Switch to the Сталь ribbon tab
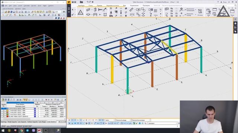The image size is (238, 133). (91, 6)
